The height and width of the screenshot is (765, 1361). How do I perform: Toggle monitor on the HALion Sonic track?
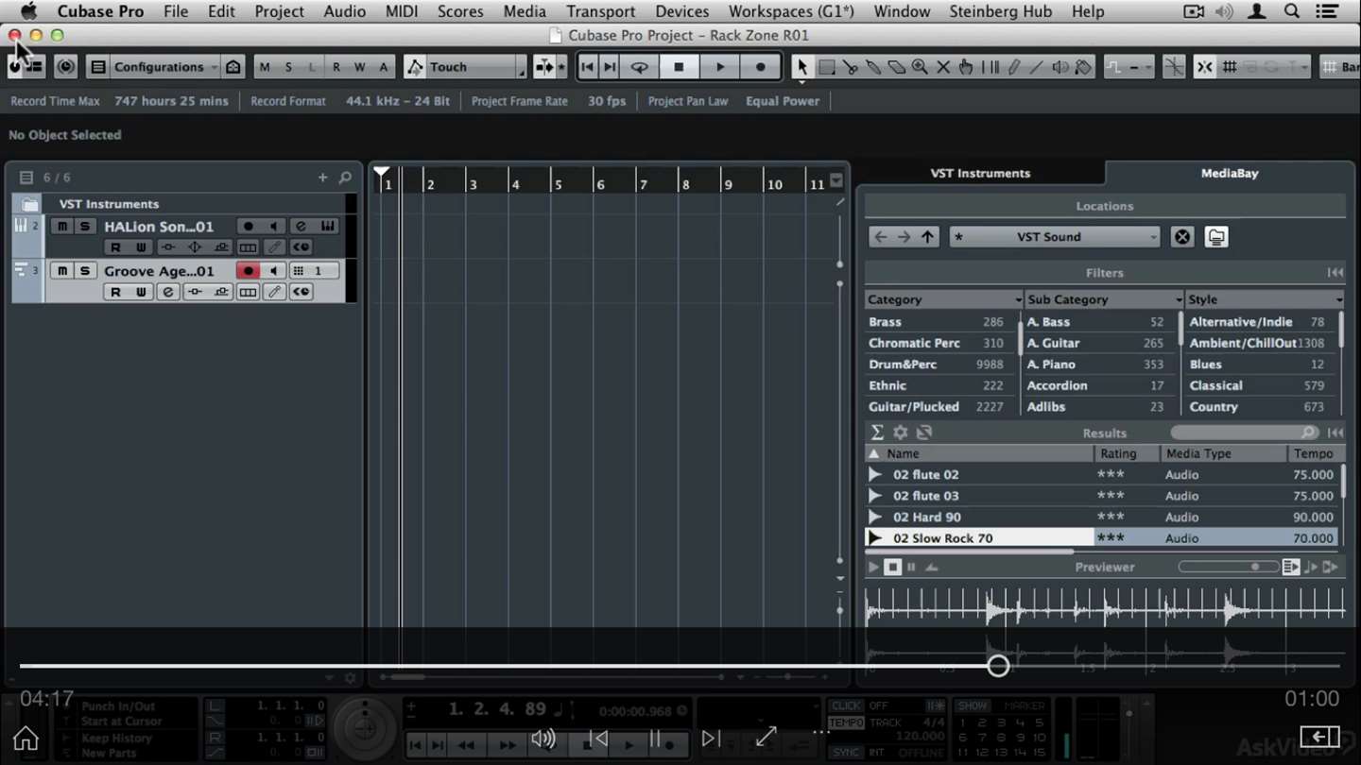point(274,227)
